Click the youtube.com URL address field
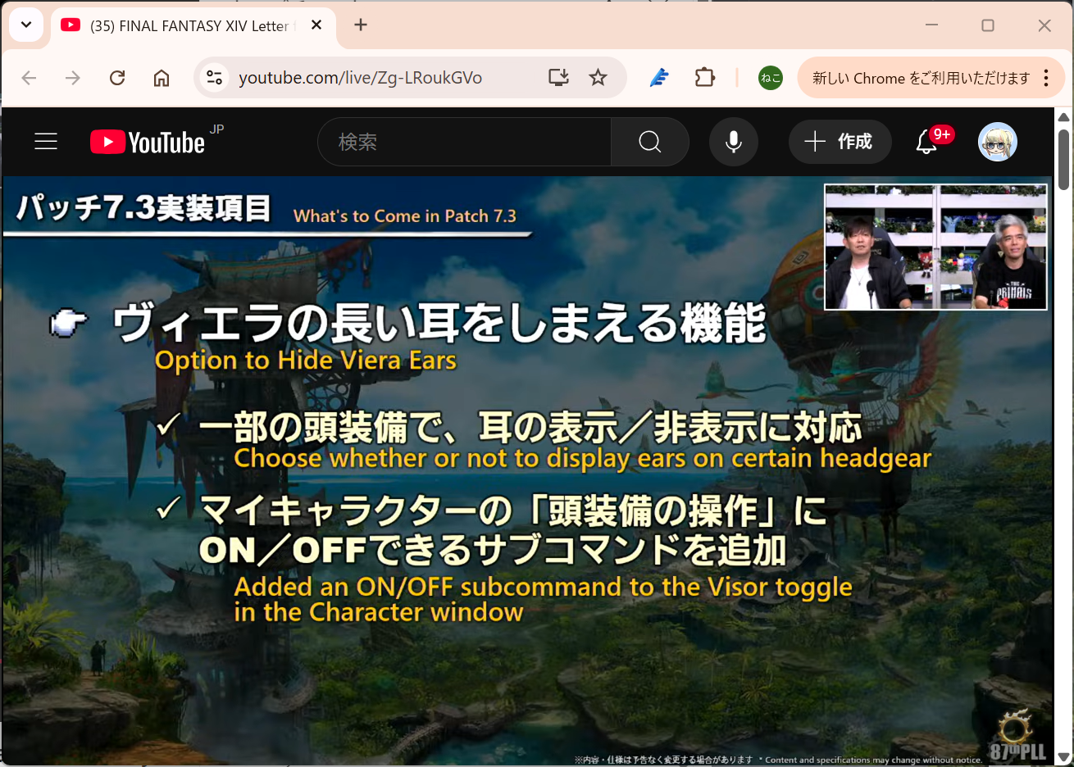The width and height of the screenshot is (1074, 767). [x=360, y=78]
